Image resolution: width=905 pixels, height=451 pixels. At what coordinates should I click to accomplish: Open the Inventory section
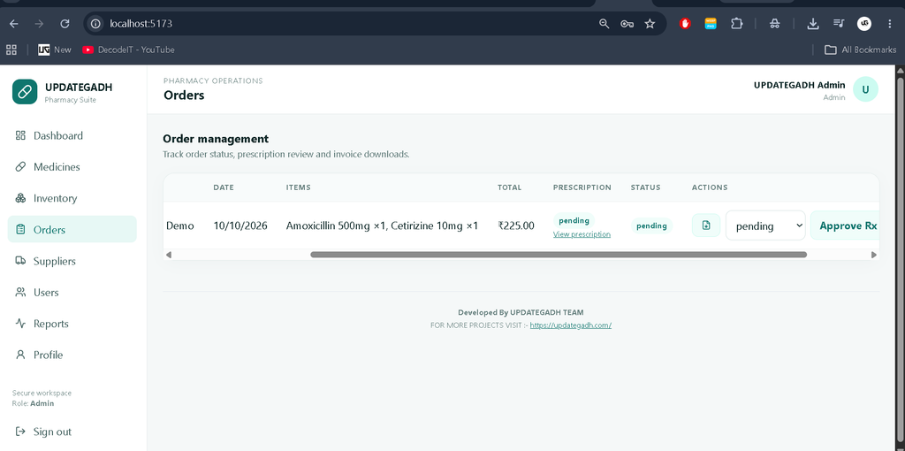coord(72,198)
